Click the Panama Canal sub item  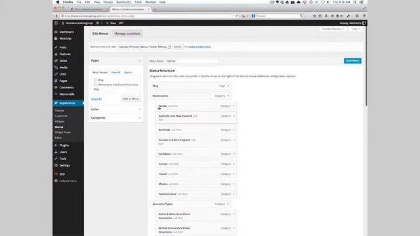point(196,194)
